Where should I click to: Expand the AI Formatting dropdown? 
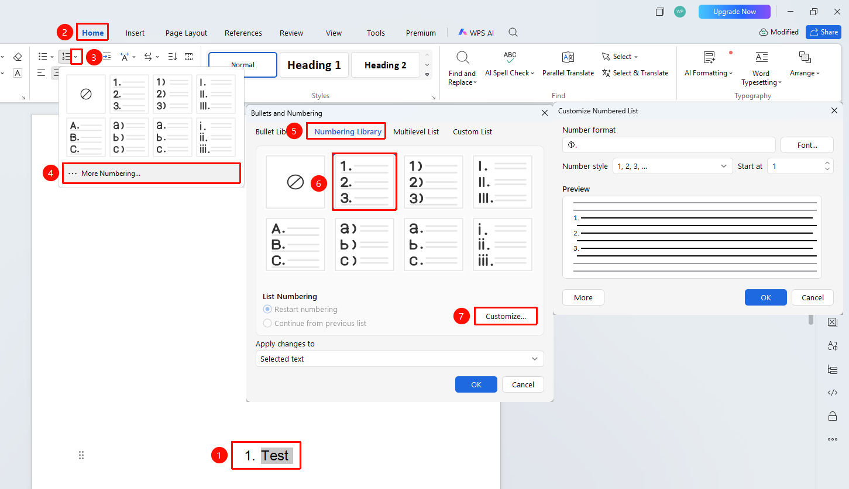coord(731,73)
